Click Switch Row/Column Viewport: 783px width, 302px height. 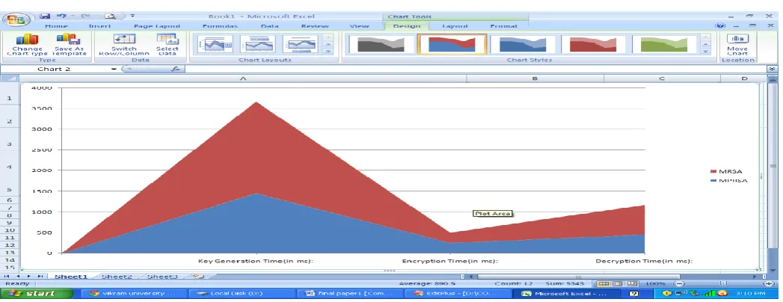(x=123, y=44)
